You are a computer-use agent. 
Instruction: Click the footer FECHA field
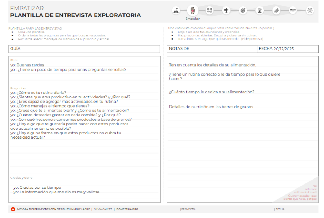(x=280, y=209)
